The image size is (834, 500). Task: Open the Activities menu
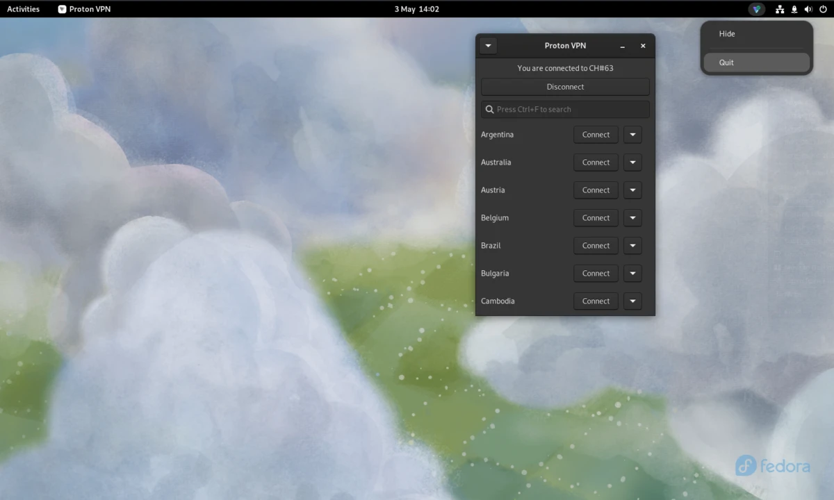(23, 9)
